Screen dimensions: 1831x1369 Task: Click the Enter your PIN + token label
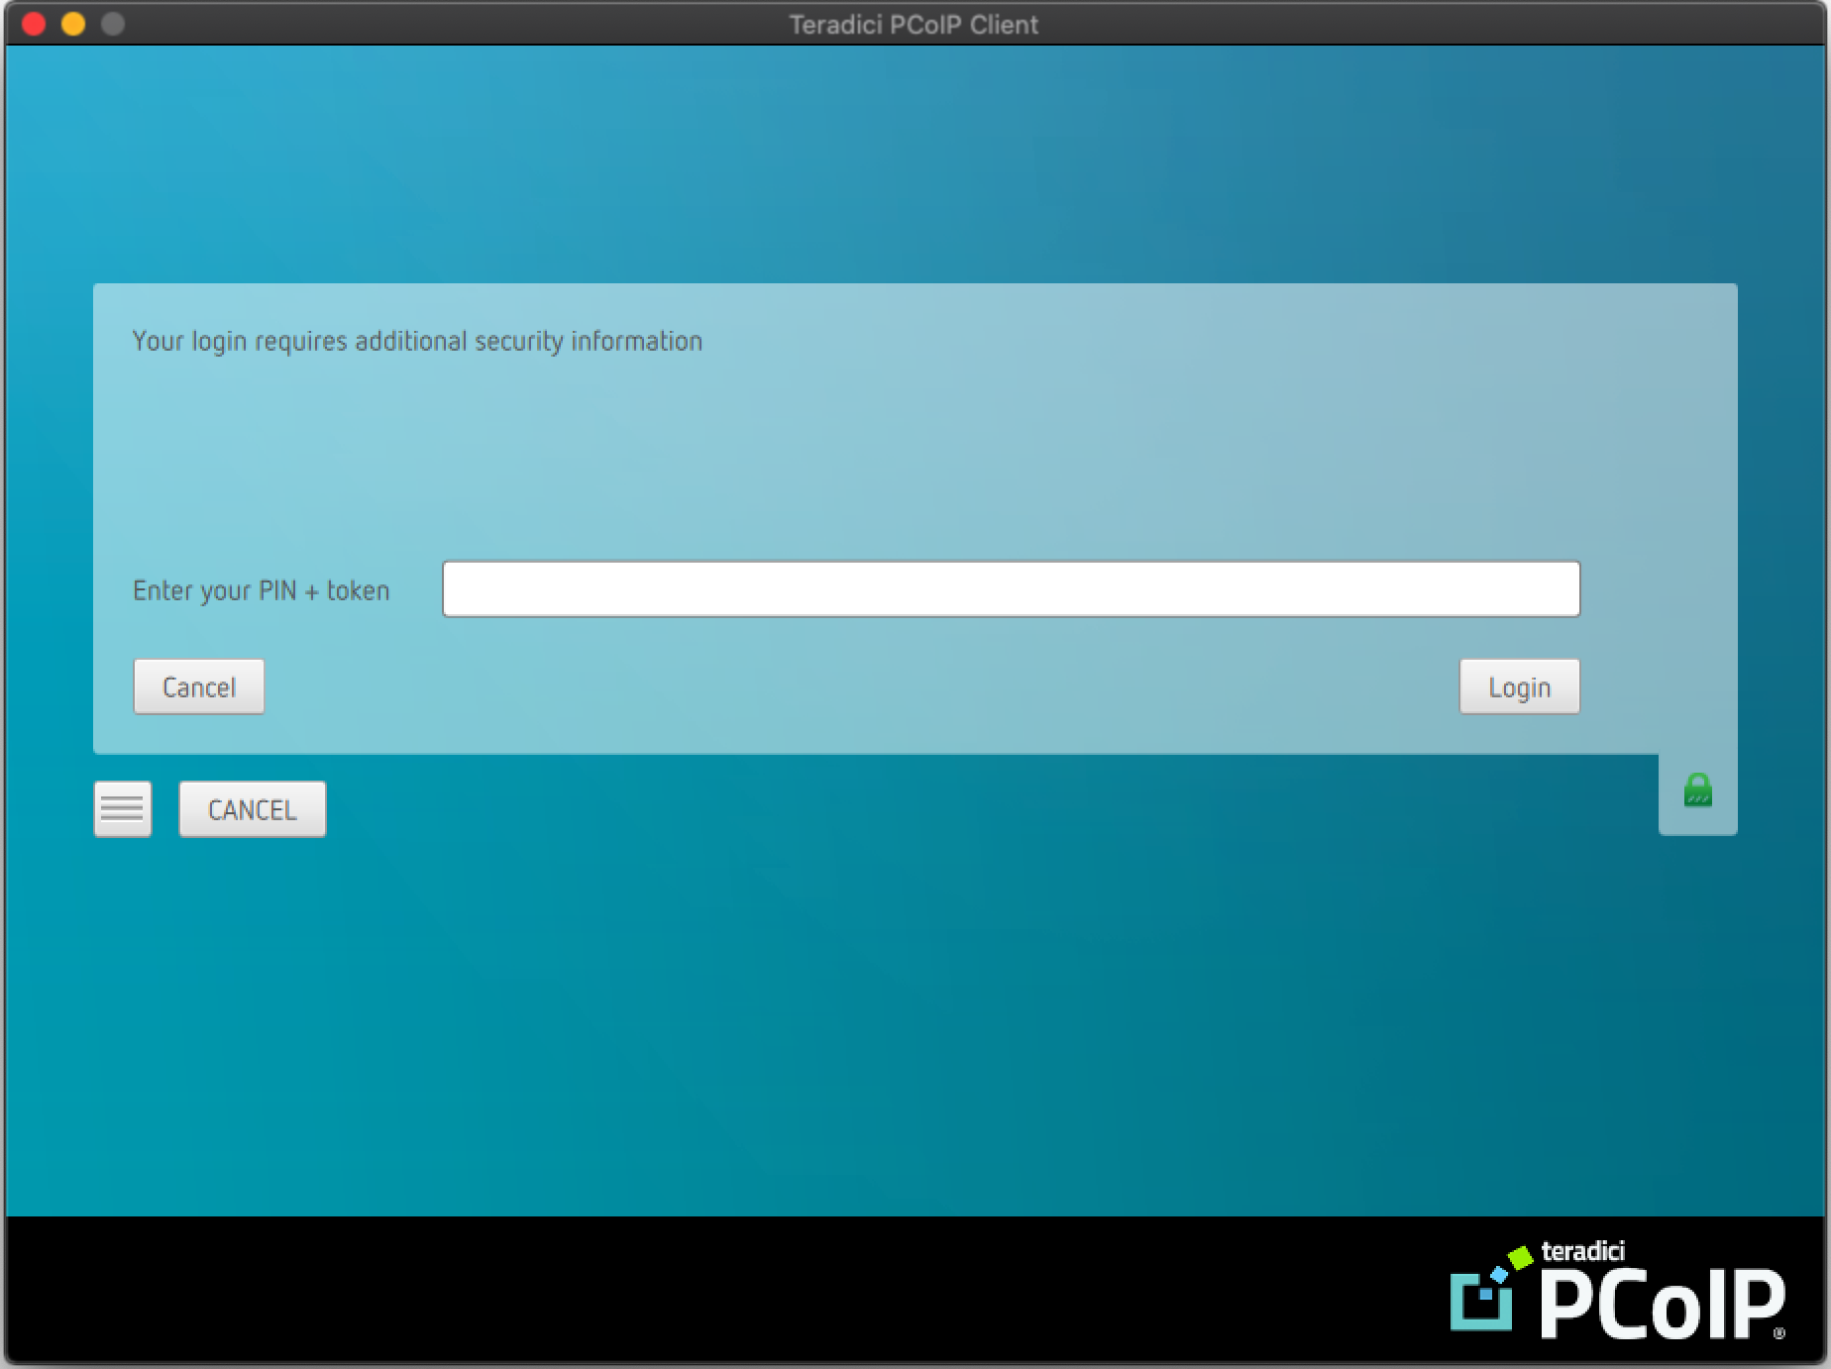point(262,590)
